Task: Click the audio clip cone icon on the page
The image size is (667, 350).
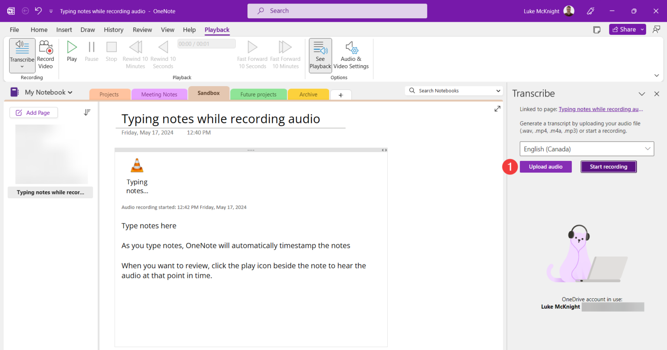Action: [x=137, y=165]
